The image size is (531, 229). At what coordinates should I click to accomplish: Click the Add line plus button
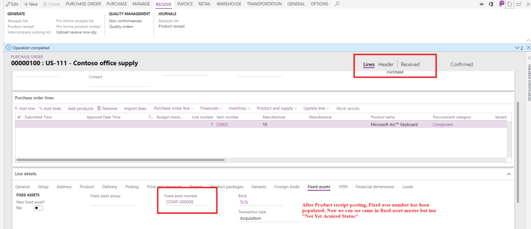pyautogui.click(x=25, y=108)
